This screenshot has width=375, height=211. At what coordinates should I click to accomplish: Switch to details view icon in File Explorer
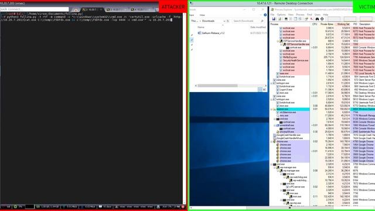click(x=260, y=90)
